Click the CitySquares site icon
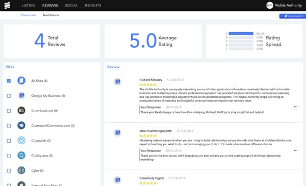Image resolution: width=306 pixels, height=186 pixels. (x=21, y=155)
